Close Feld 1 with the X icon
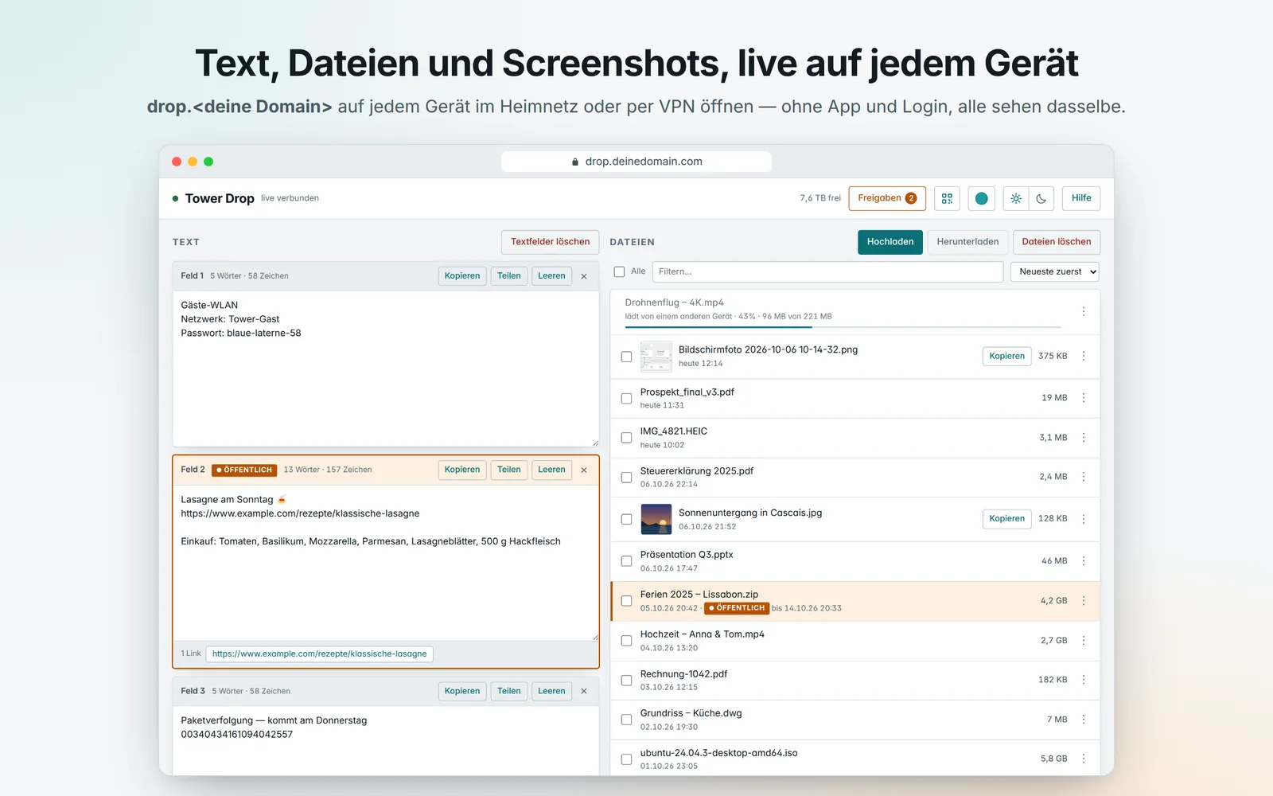This screenshot has height=796, width=1273. point(584,276)
